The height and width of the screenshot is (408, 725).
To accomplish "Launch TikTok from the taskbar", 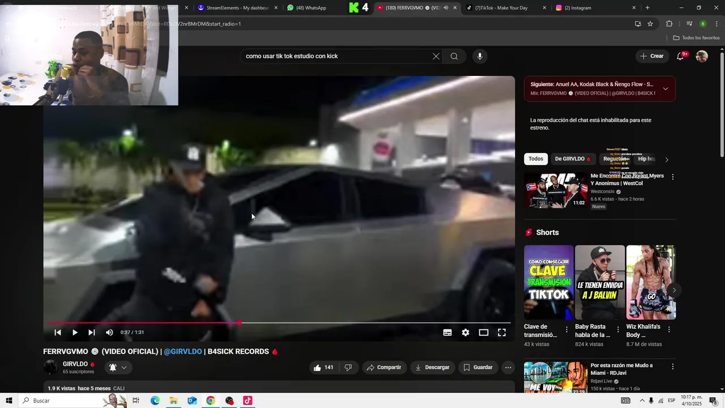I will pyautogui.click(x=248, y=401).
